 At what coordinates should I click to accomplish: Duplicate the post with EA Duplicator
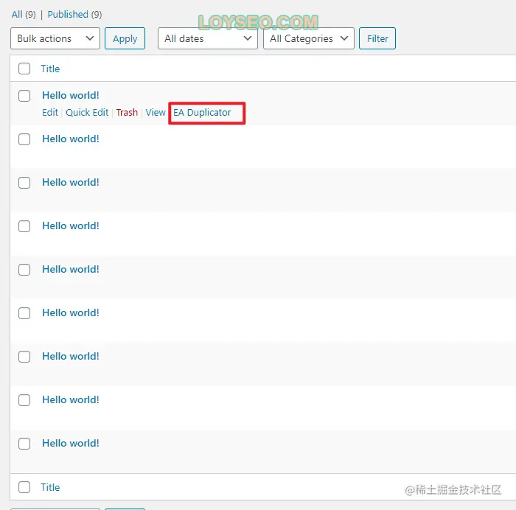click(202, 113)
